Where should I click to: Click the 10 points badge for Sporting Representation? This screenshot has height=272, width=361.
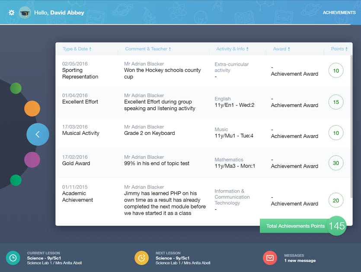coord(336,70)
